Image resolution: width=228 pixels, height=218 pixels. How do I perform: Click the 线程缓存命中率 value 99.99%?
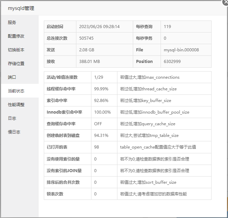point(101,89)
